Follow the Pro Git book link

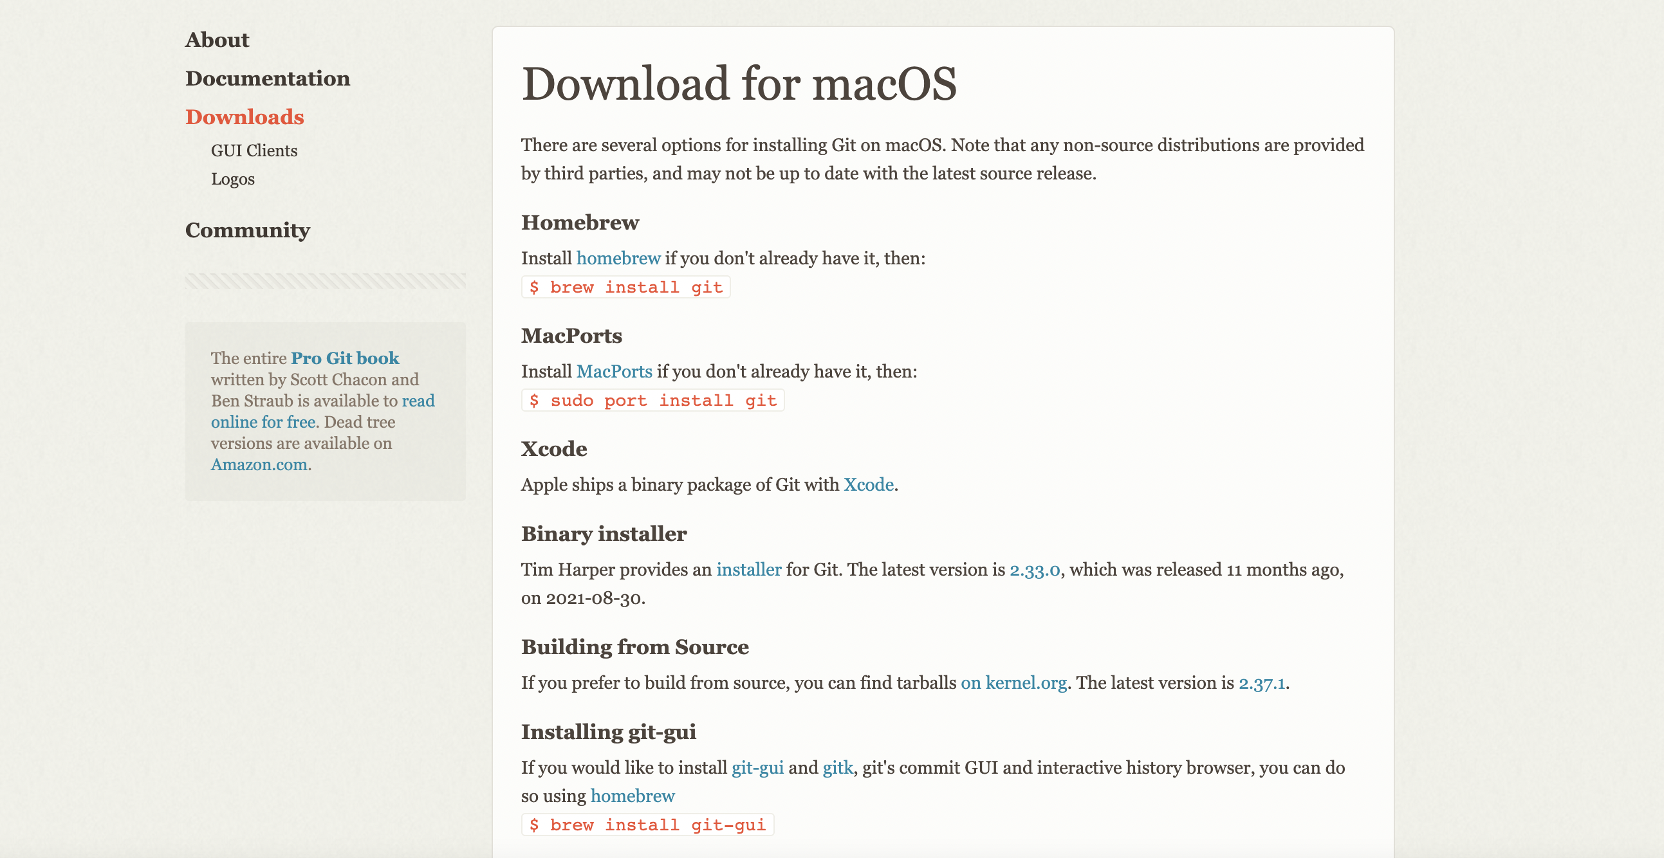(345, 358)
